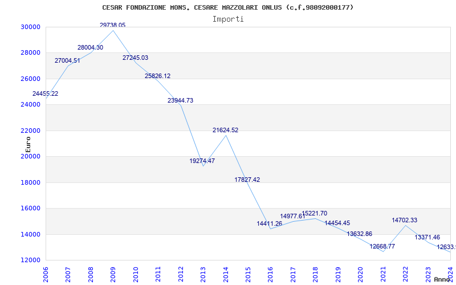Click the Importi subtitle
Viewport: 456px width, 285px height.
point(228,19)
